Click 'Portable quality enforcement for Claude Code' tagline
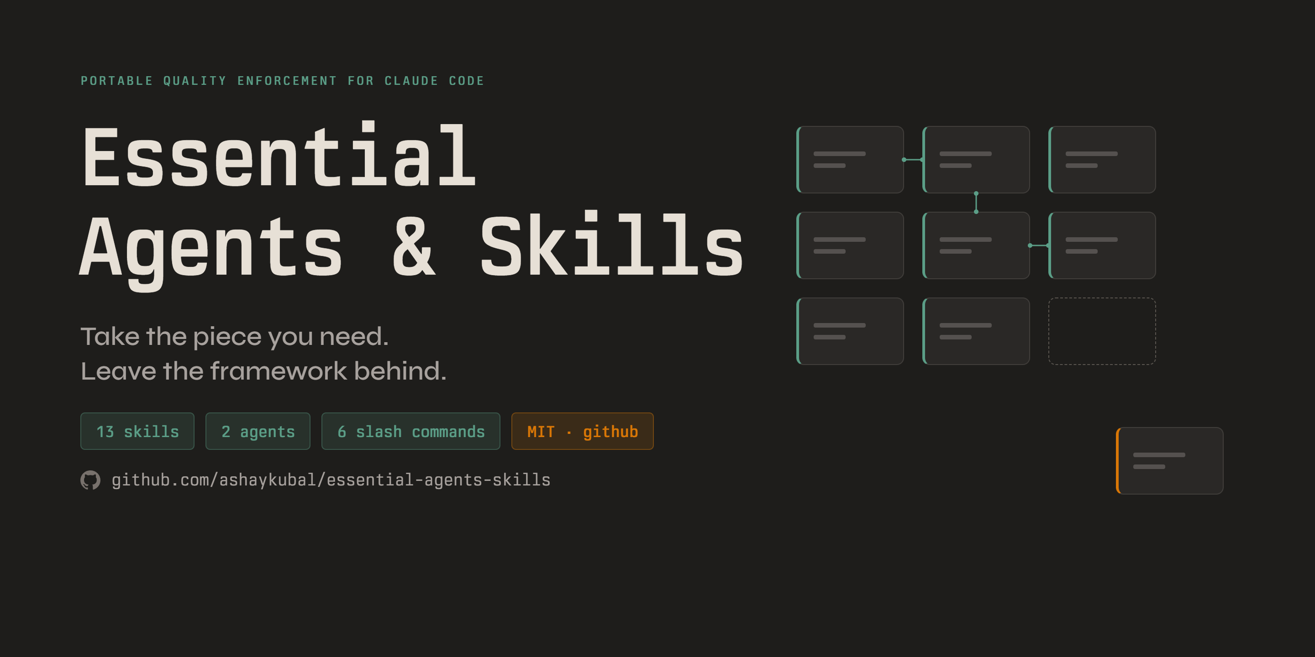 (282, 81)
